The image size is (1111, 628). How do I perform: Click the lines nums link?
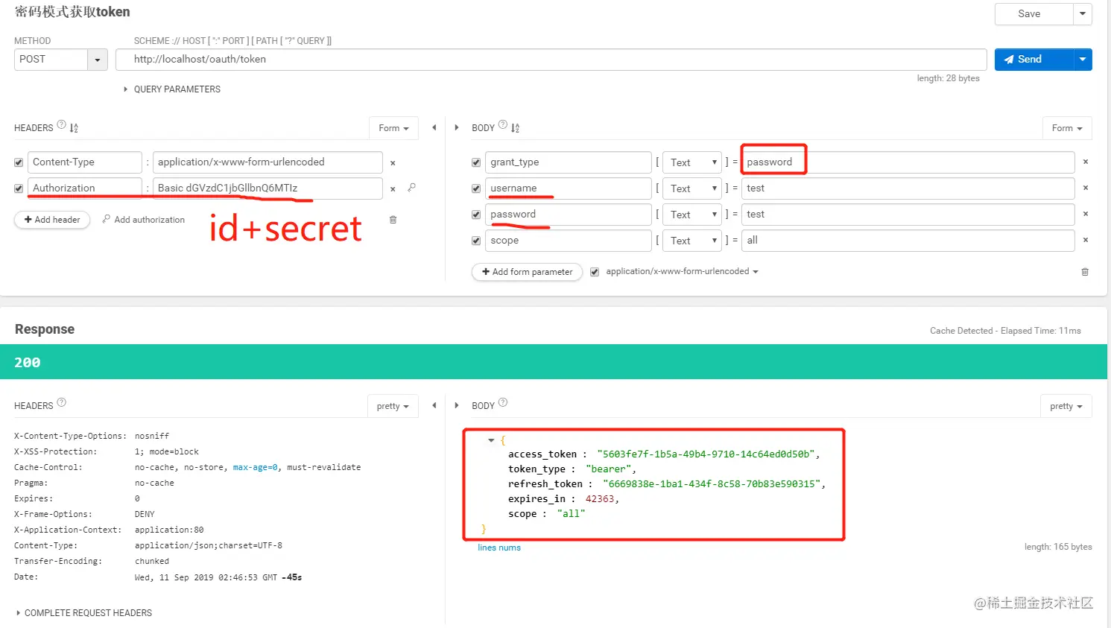coord(499,548)
